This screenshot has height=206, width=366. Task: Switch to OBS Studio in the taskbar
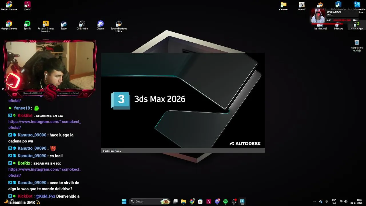(x=234, y=201)
